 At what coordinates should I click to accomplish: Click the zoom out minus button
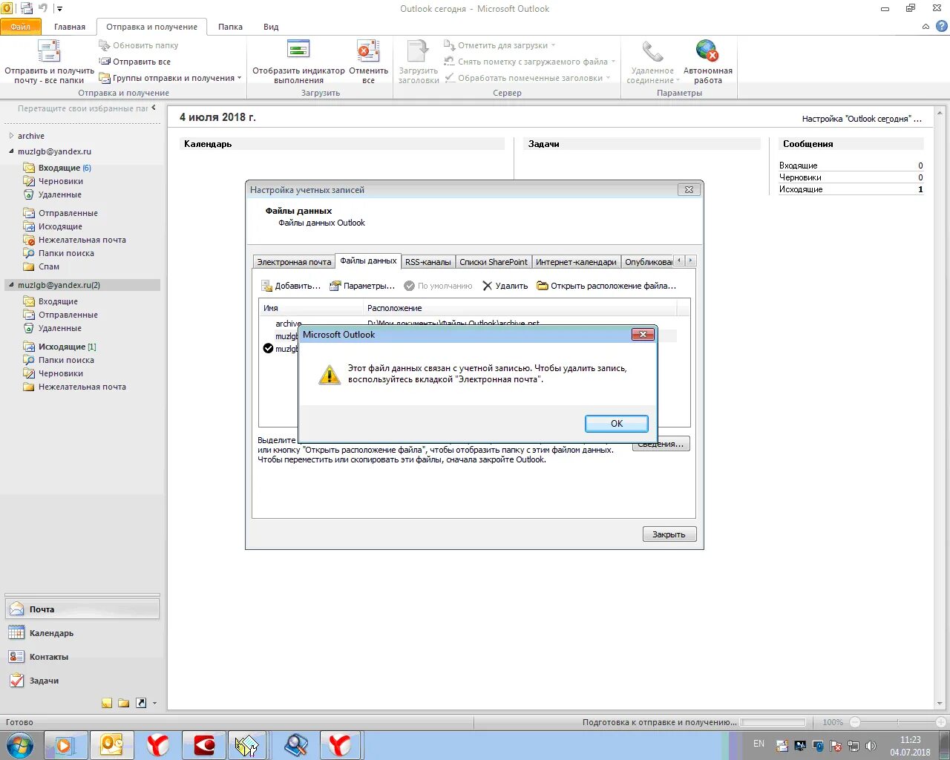pyautogui.click(x=855, y=722)
